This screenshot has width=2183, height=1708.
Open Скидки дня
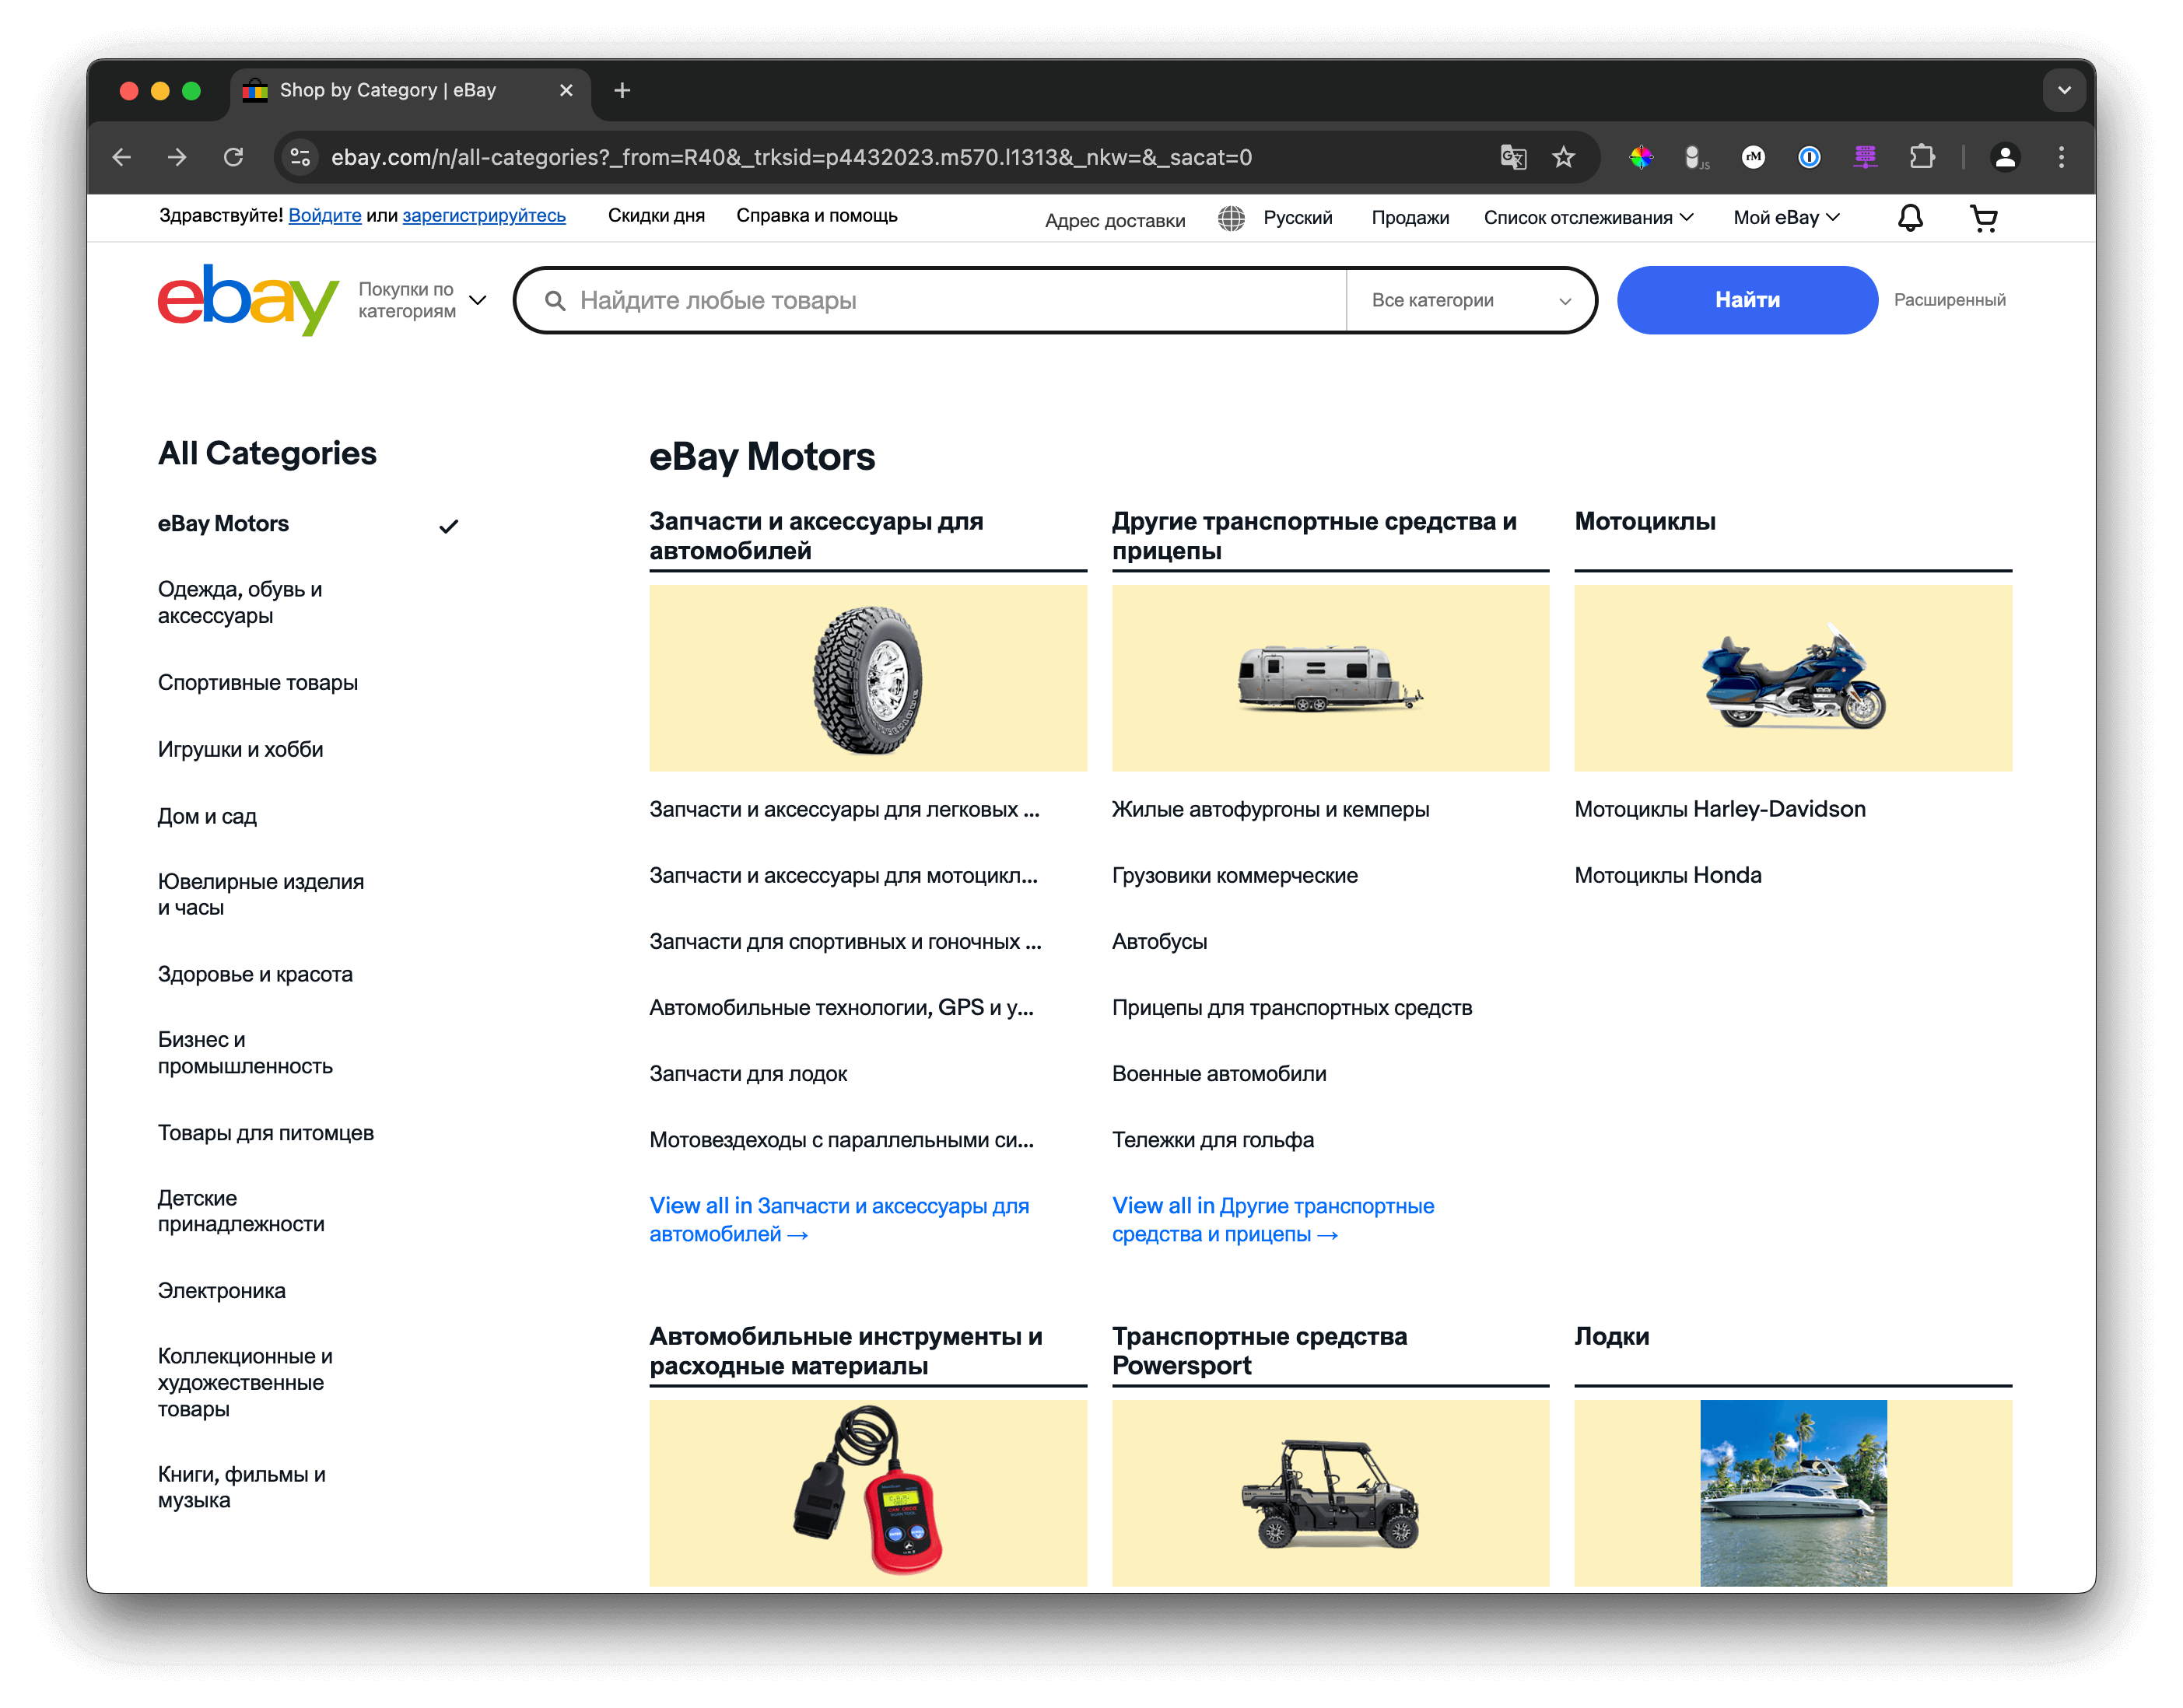click(656, 215)
